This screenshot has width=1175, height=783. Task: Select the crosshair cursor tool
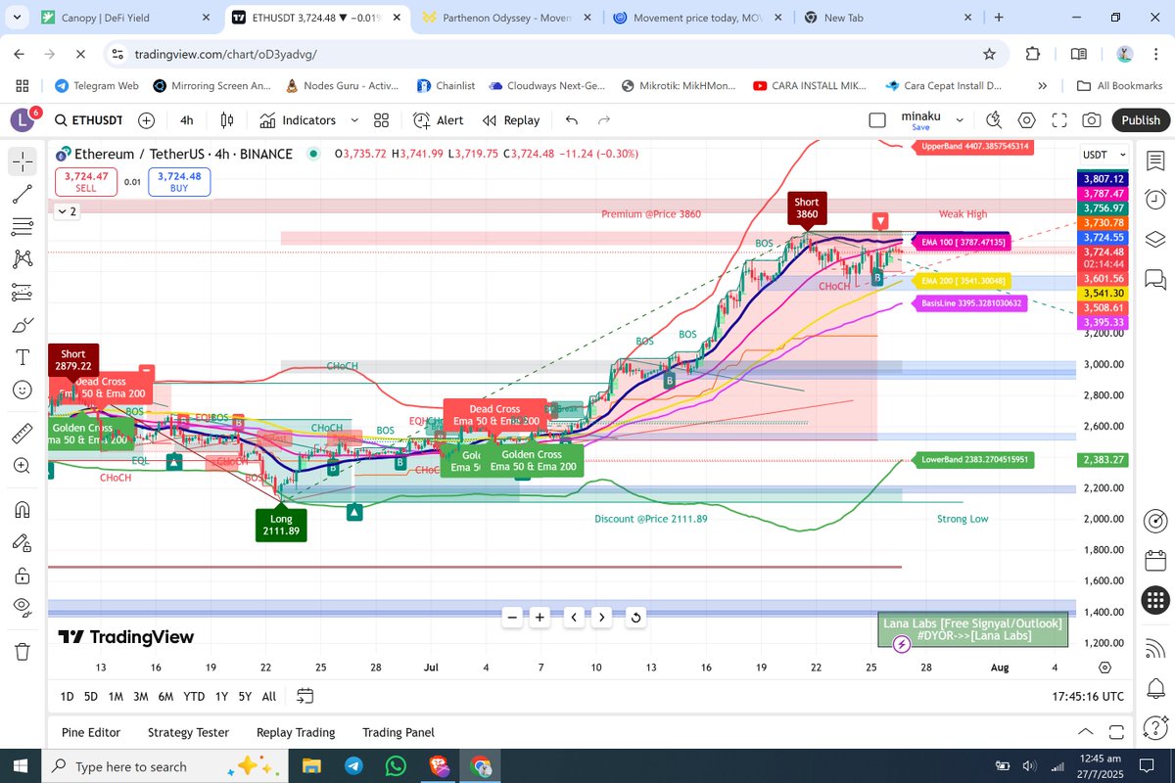(x=23, y=161)
